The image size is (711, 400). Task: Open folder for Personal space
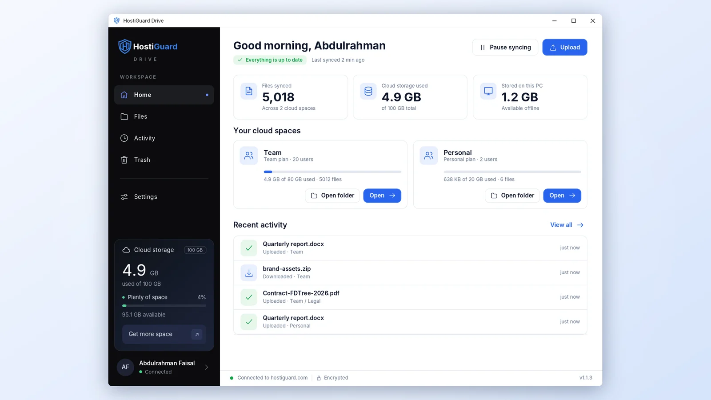tap(512, 196)
